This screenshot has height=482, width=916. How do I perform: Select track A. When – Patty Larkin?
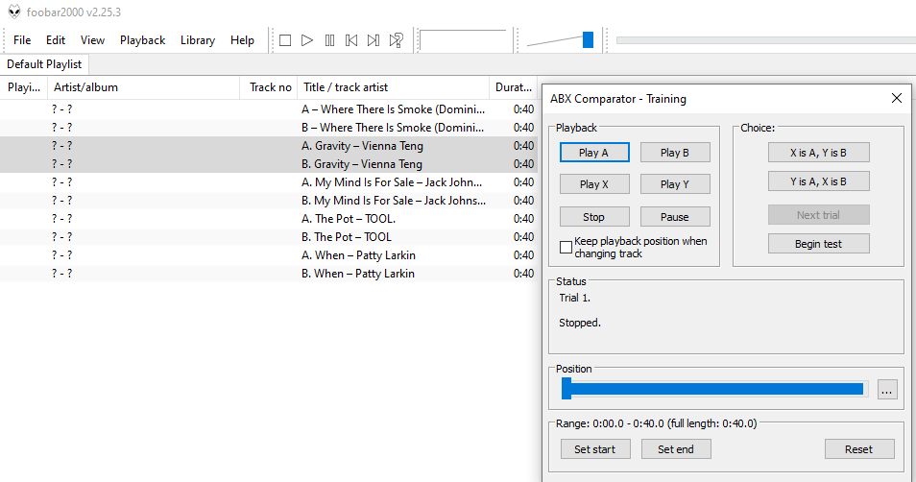point(269,255)
